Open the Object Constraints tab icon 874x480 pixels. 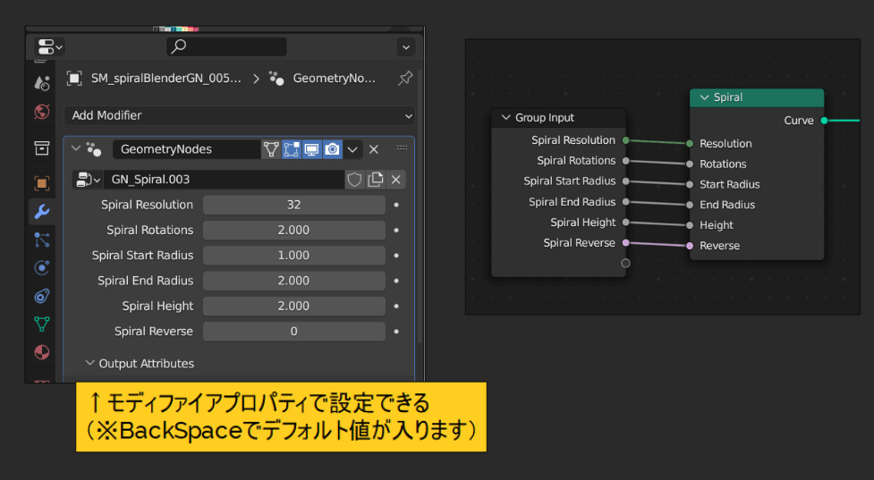tap(42, 296)
